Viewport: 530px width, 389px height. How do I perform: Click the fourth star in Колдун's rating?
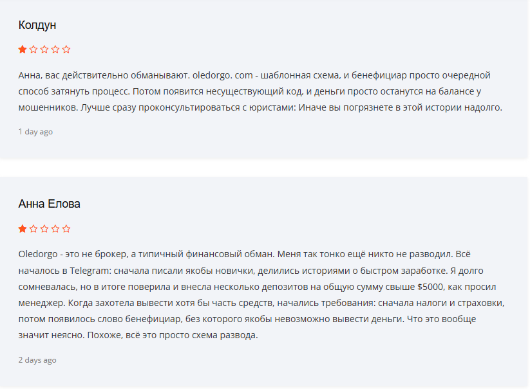pos(55,50)
